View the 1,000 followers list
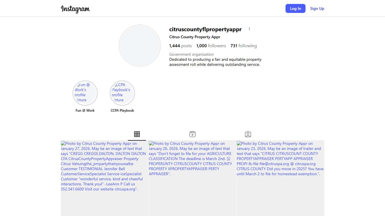Image resolution: width=385 pixels, height=216 pixels. click(211, 46)
